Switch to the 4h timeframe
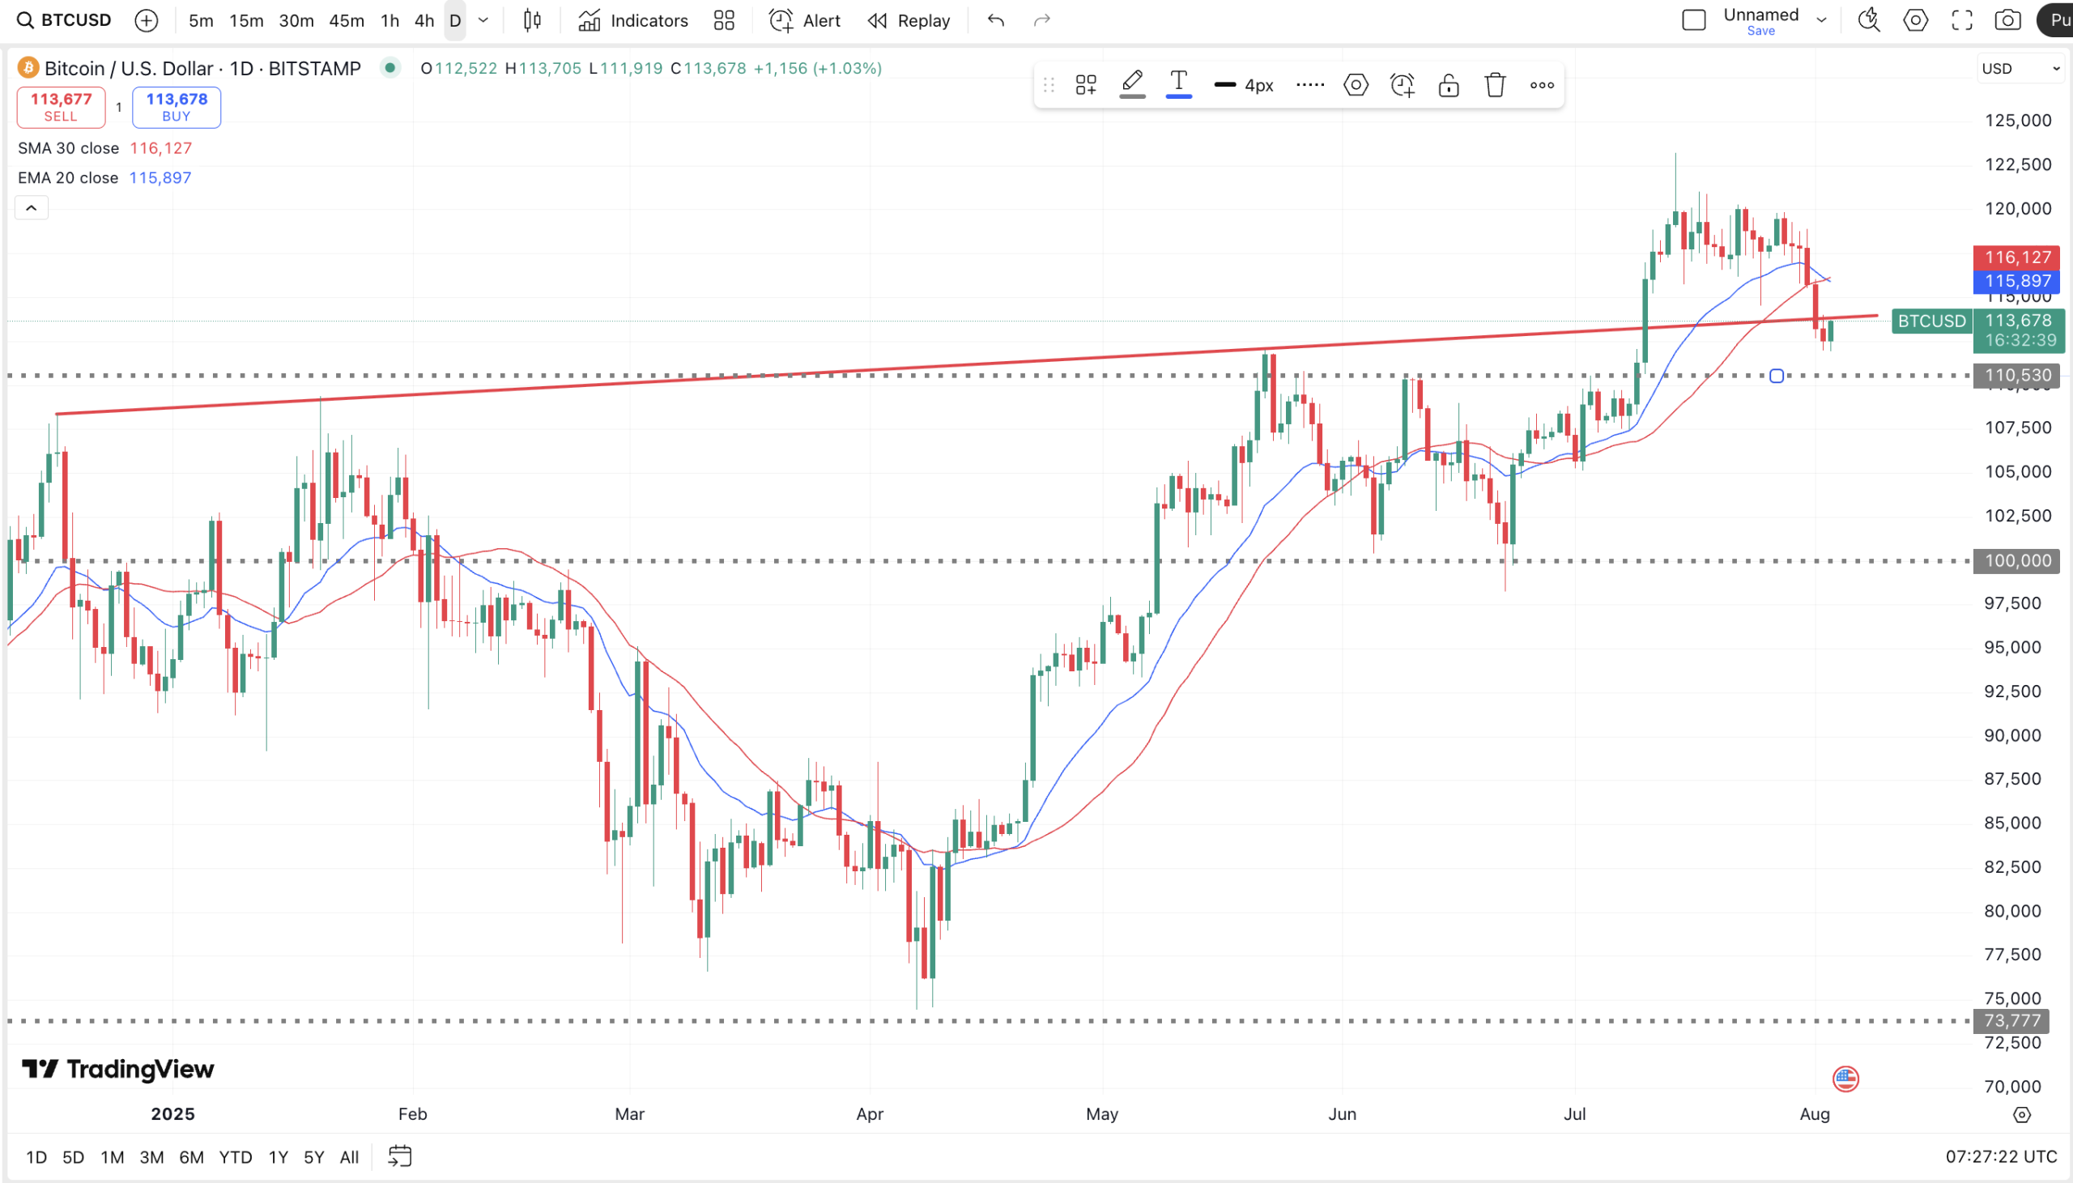 (424, 20)
